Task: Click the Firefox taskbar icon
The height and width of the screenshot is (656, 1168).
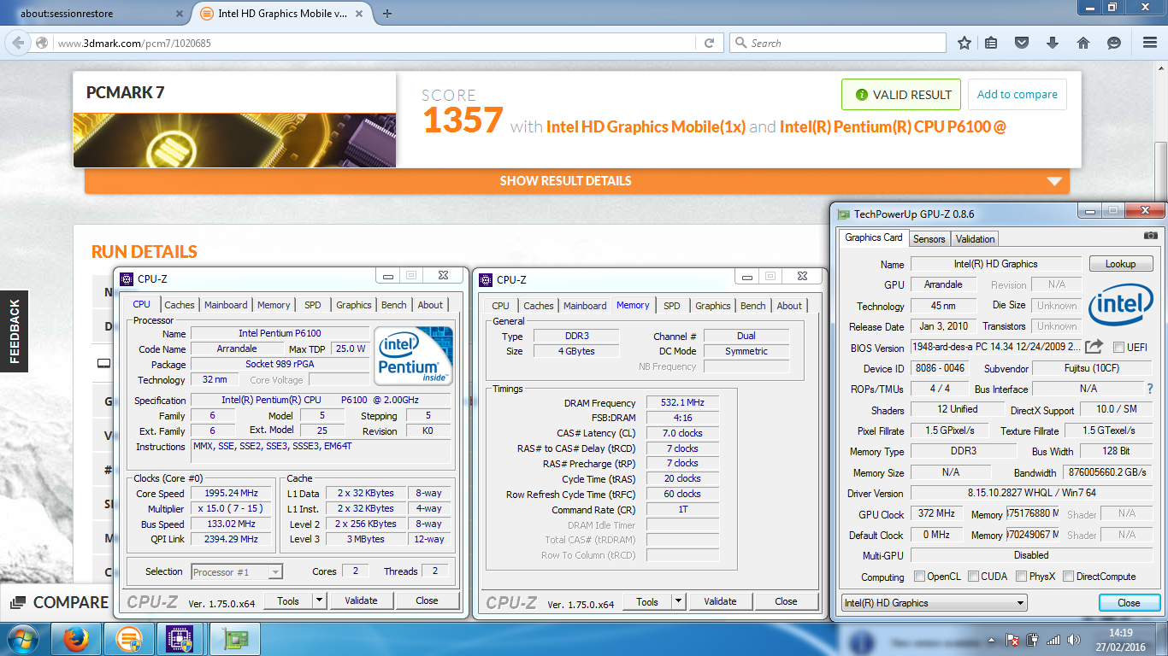Action: [76, 639]
